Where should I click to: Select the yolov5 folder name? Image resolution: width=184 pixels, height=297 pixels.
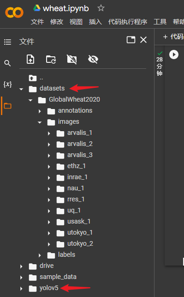tap(49, 288)
